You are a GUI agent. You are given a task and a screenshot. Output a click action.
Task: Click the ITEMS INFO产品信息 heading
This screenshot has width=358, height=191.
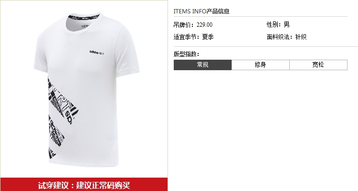tap(201, 11)
